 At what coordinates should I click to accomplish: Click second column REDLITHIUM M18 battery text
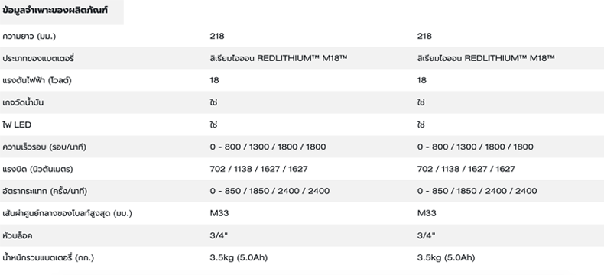(485, 58)
